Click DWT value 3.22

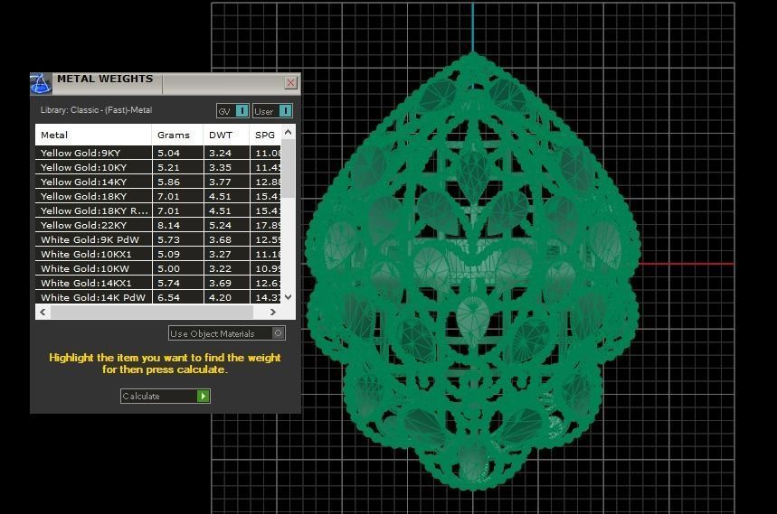click(220, 268)
